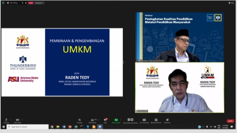Open audio options arrow beside Unmute
Image resolution: width=237 pixels, height=133 pixels.
coord(10,120)
